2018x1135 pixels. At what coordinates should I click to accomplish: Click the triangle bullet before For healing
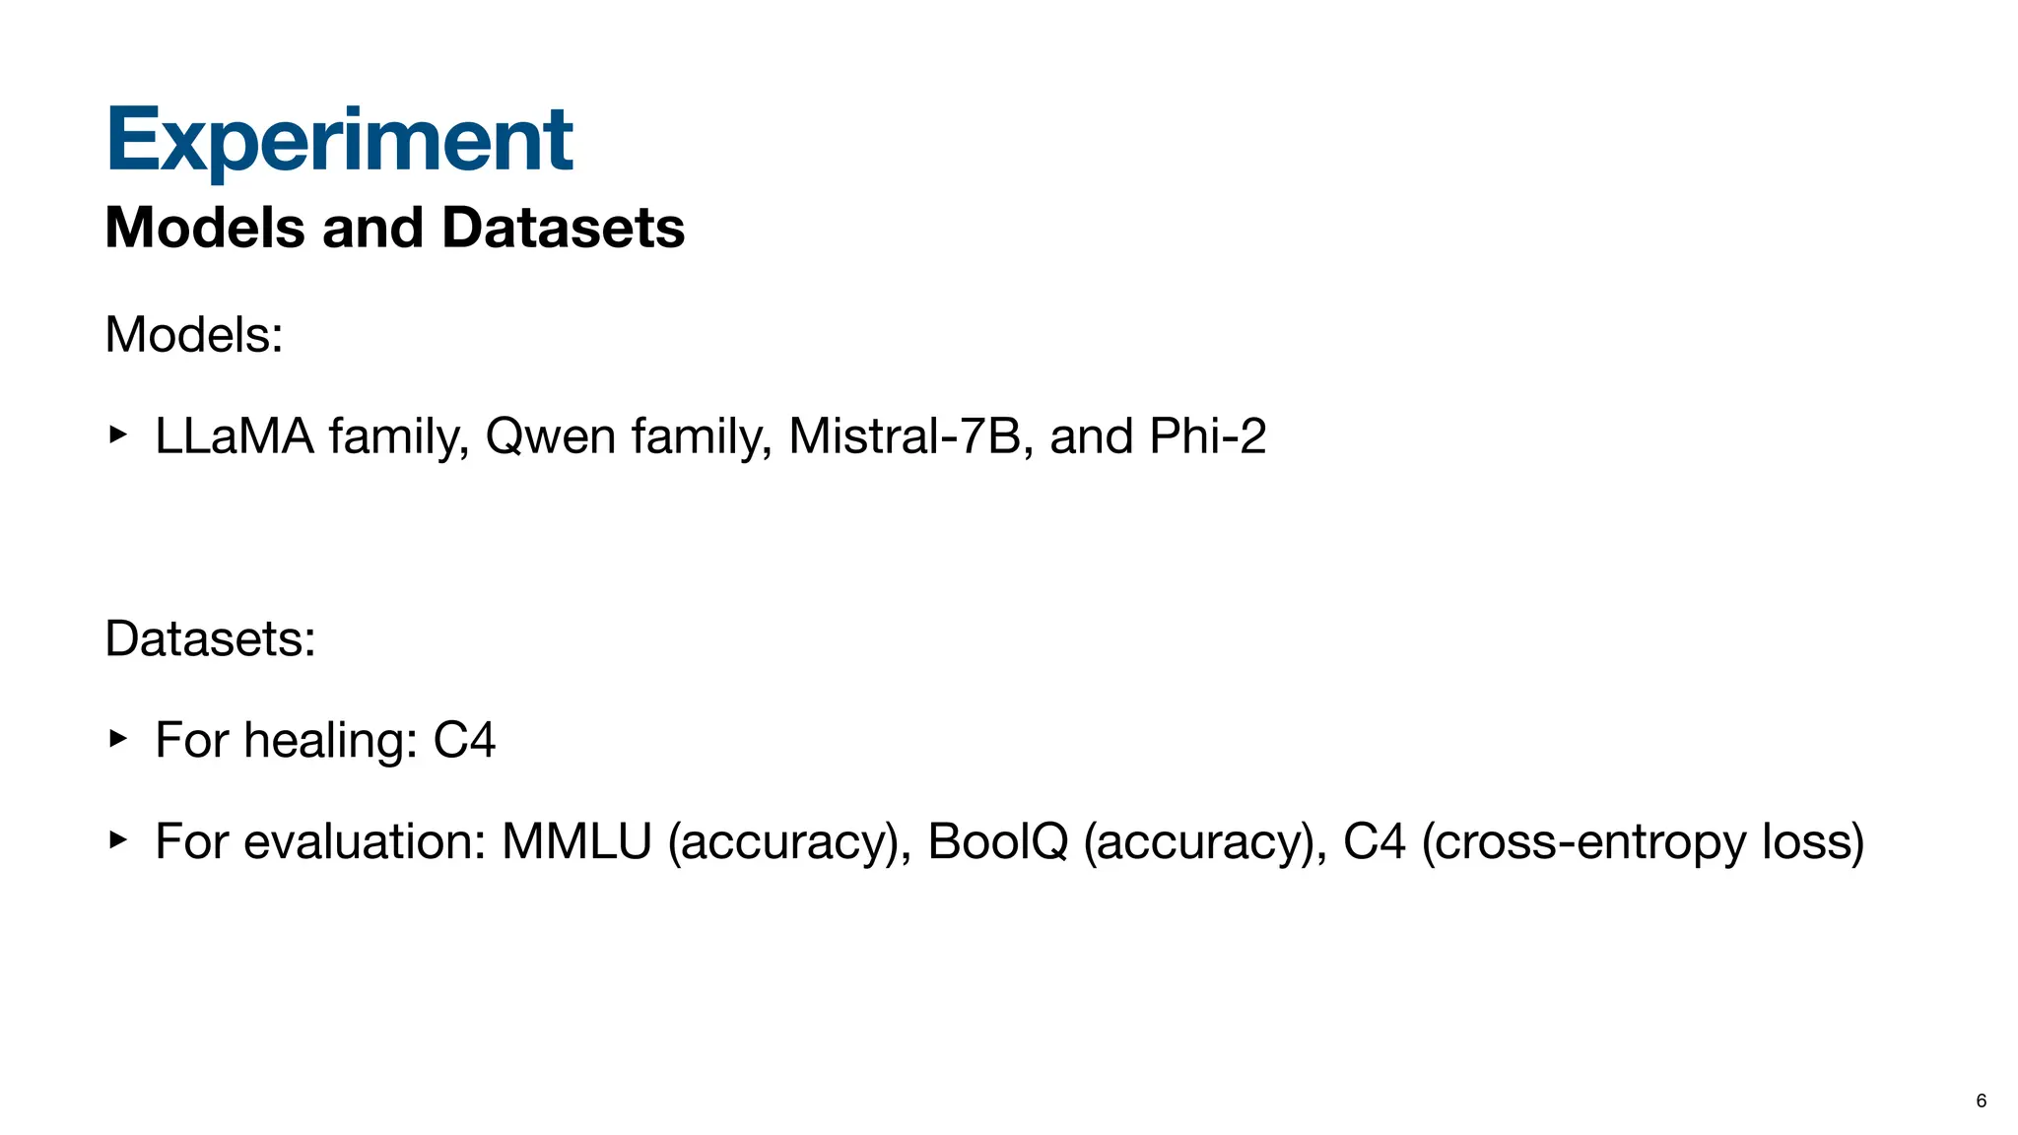[x=117, y=738]
